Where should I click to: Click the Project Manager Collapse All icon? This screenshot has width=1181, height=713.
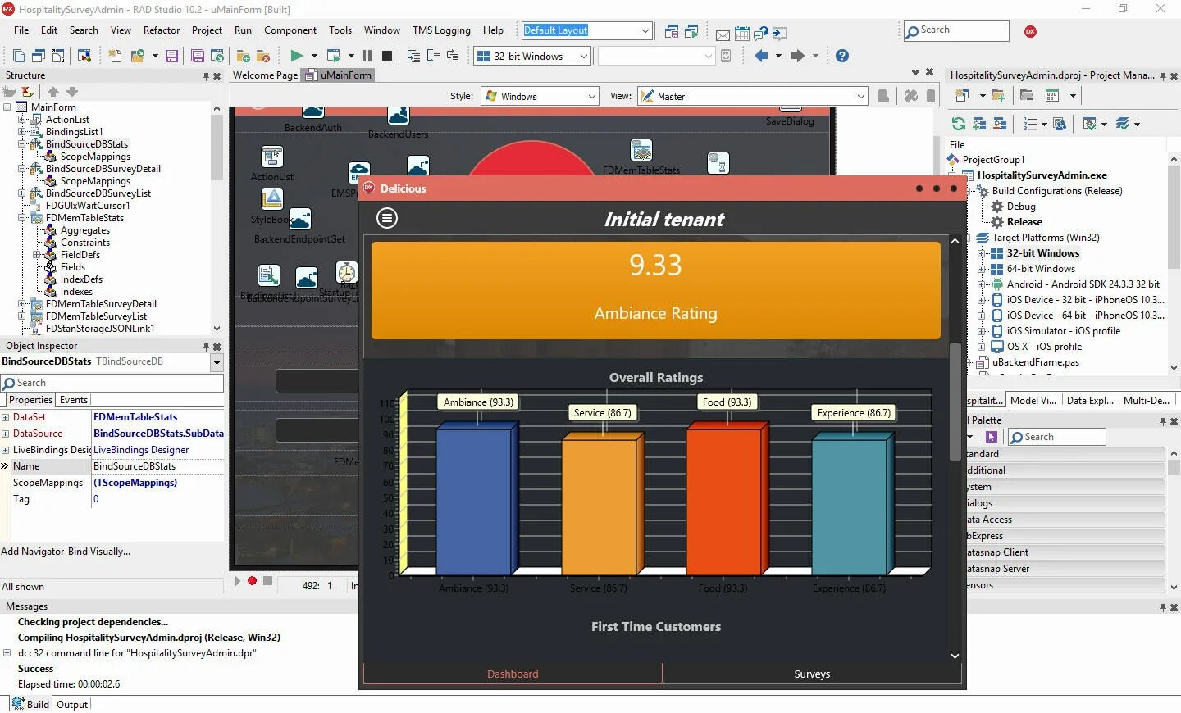click(x=1000, y=124)
